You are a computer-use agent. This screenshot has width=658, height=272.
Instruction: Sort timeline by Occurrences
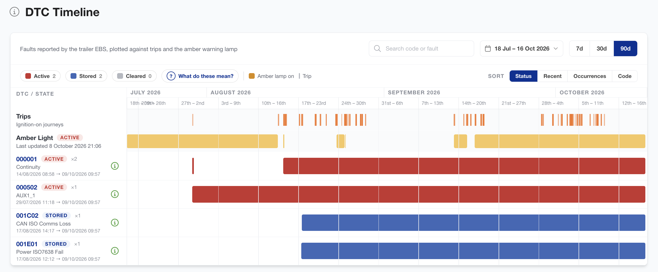[590, 76]
